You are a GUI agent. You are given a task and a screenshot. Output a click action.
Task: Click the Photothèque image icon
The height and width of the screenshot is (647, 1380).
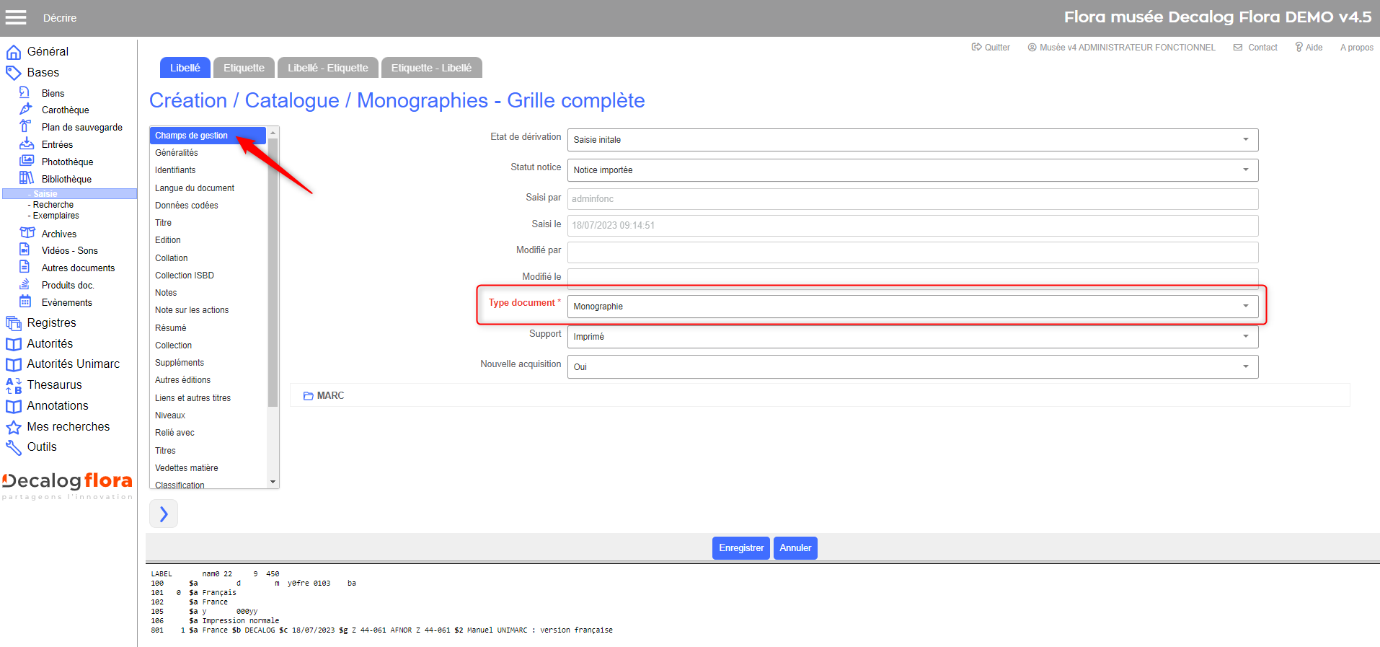(27, 161)
